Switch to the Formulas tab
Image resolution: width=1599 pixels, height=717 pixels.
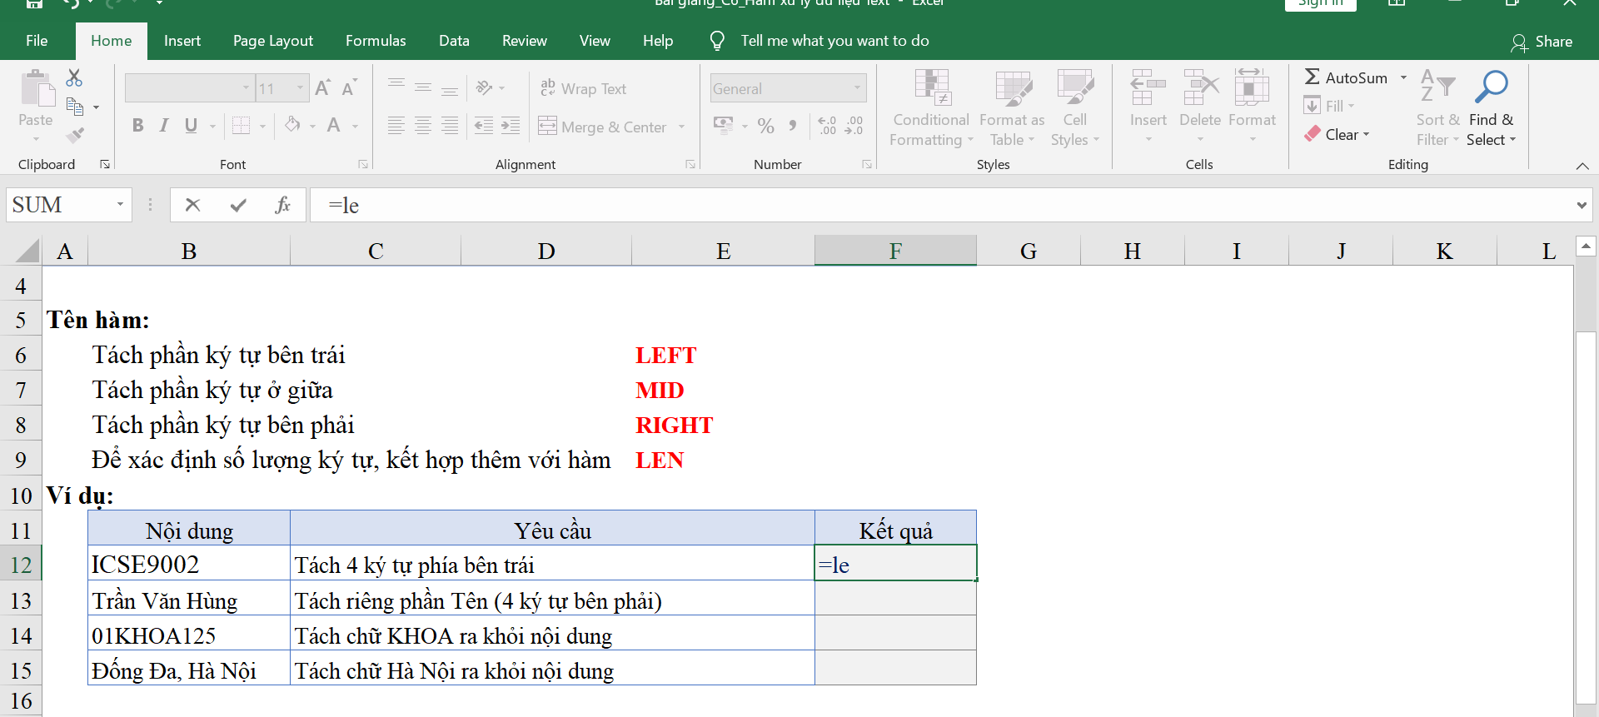click(376, 41)
